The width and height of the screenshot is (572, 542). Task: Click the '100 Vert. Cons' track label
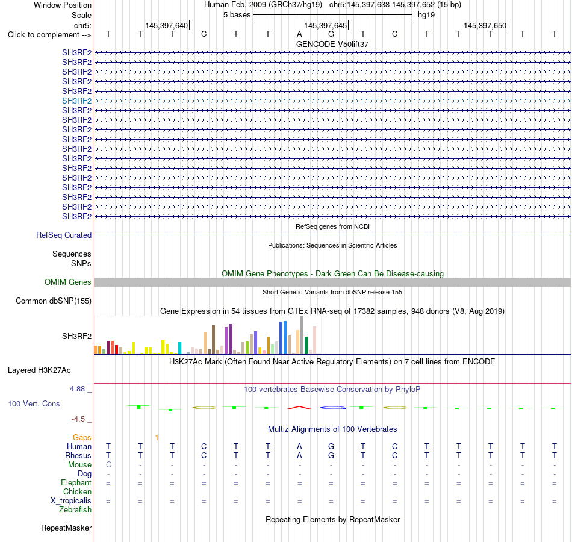click(x=34, y=403)
